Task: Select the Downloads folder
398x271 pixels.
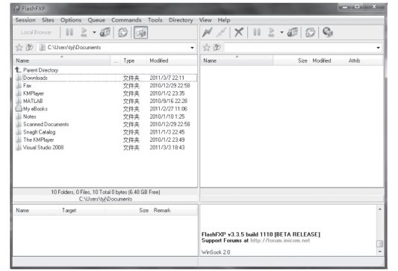Action: (35, 78)
